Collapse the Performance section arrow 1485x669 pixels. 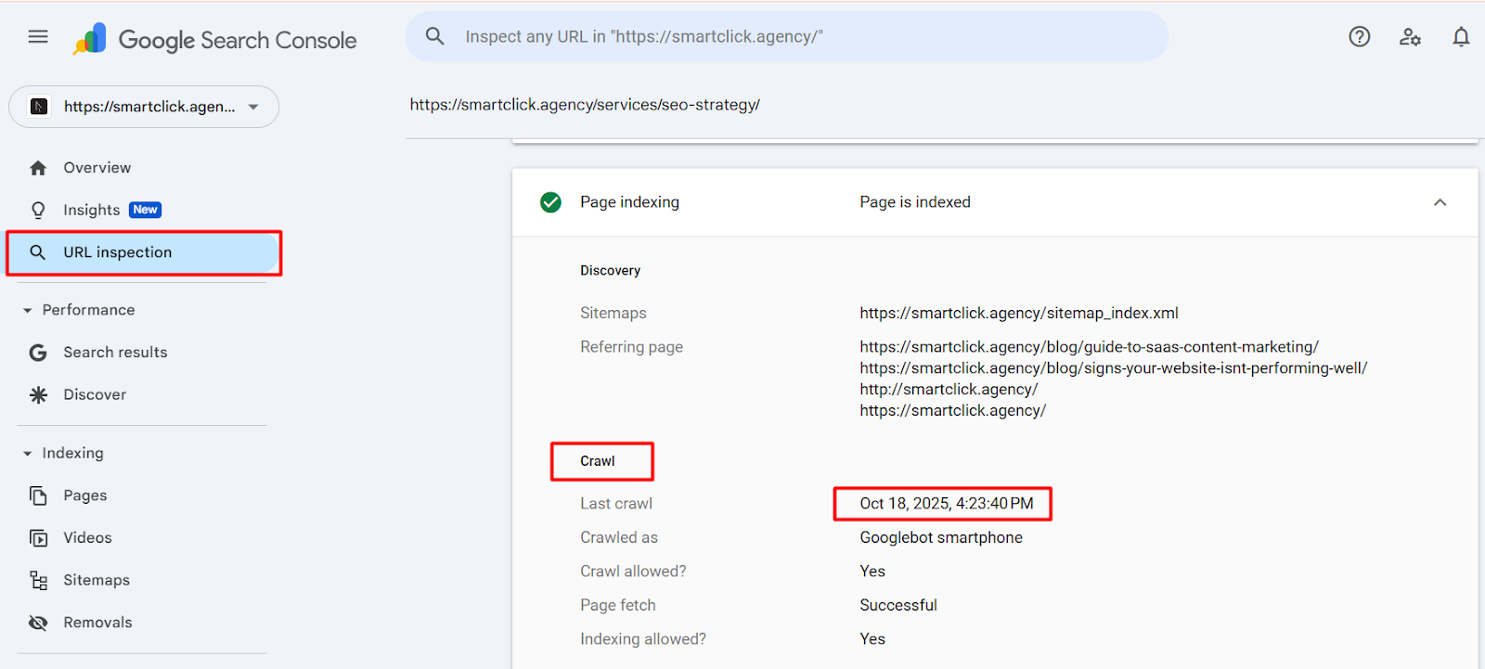[27, 311]
